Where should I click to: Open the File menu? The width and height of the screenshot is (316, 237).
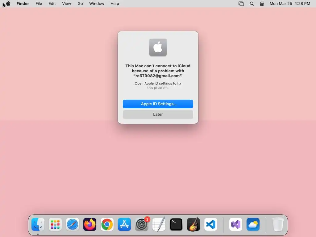point(39,4)
